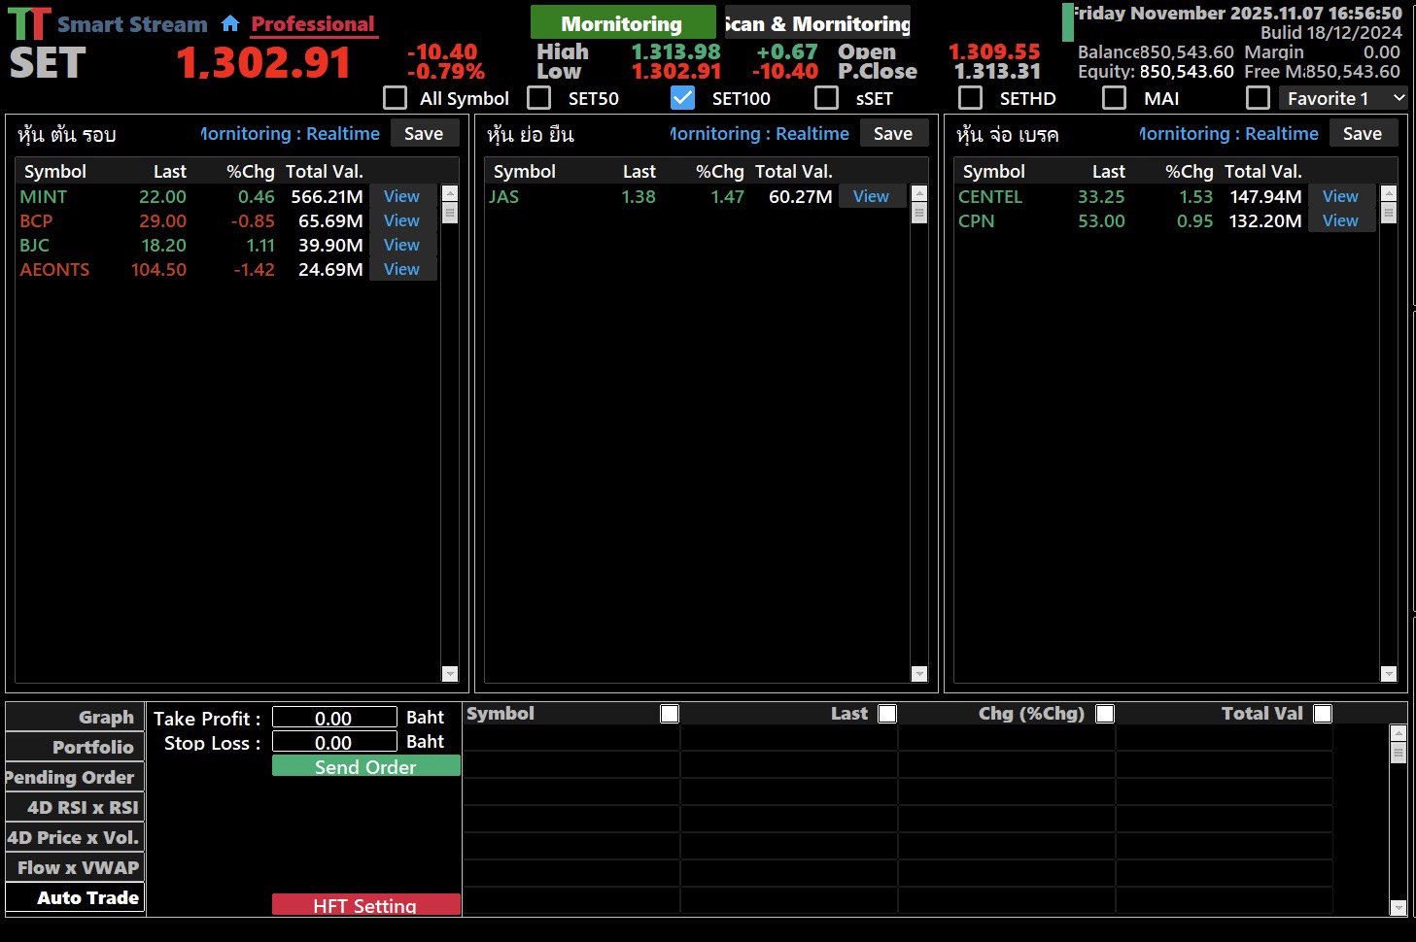Open HFT Setting button
The image size is (1416, 942).
[x=365, y=905]
